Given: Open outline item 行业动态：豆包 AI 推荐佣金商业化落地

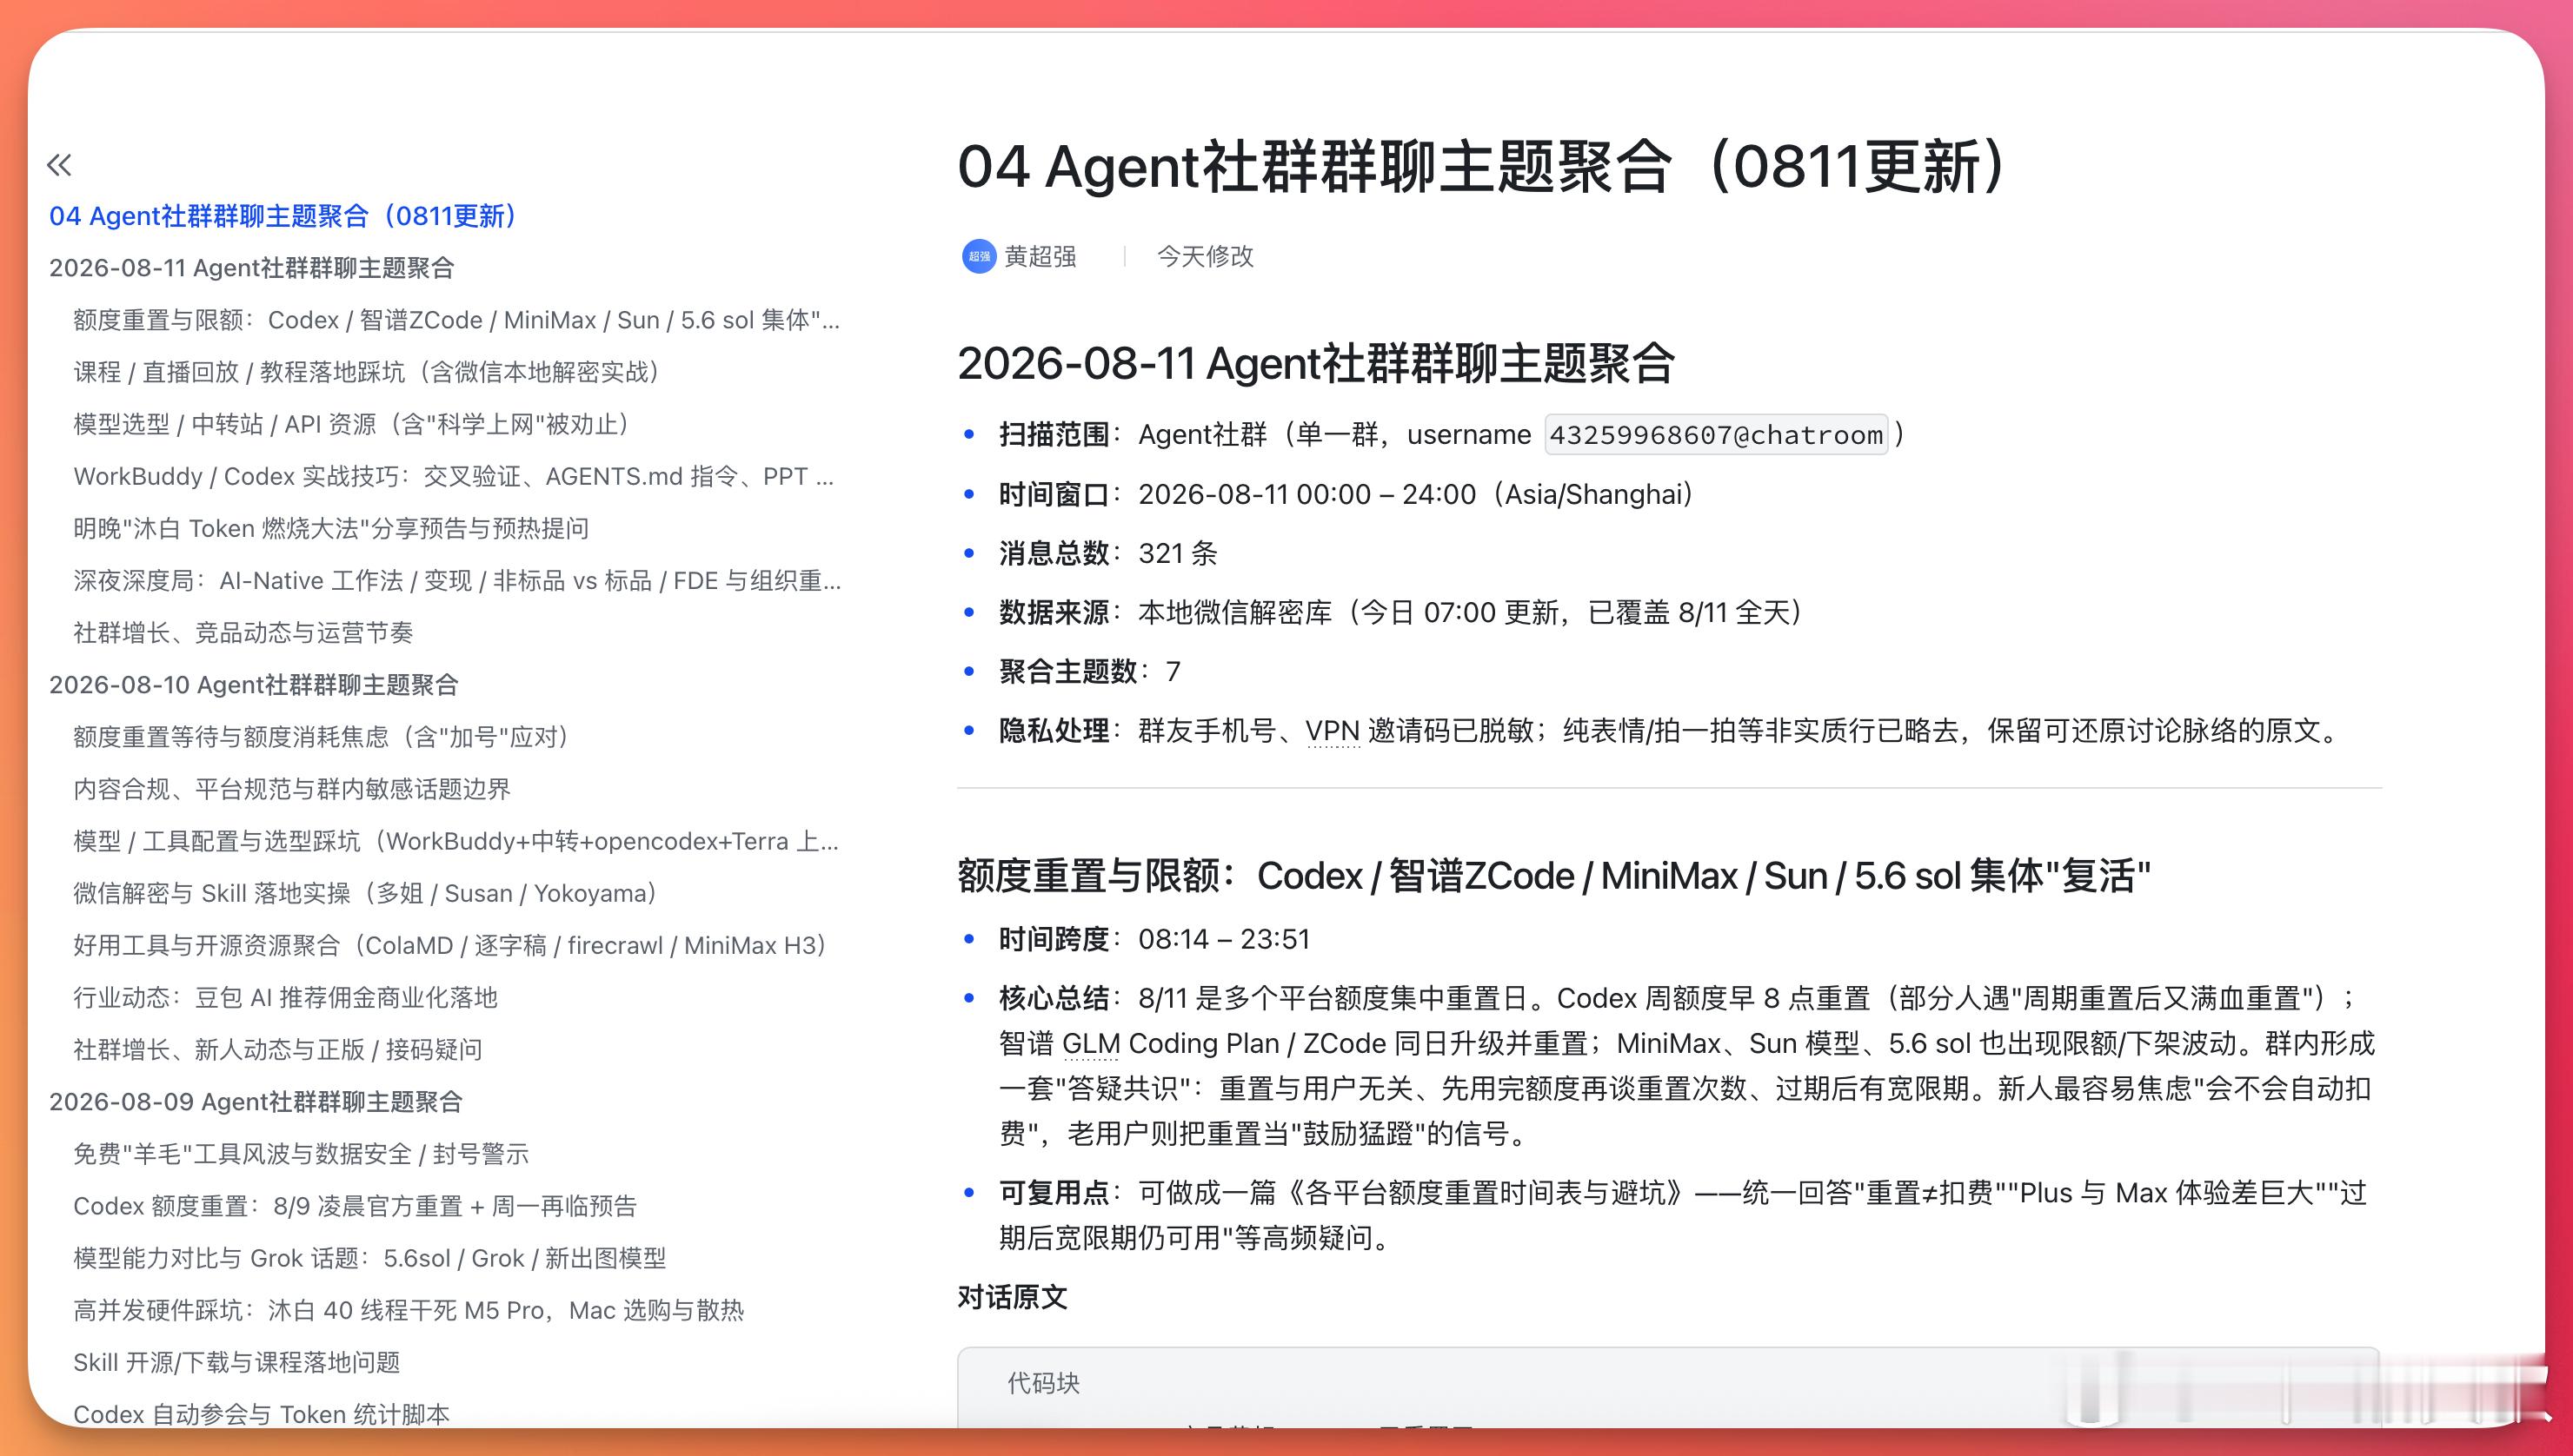Looking at the screenshot, I should point(285,997).
